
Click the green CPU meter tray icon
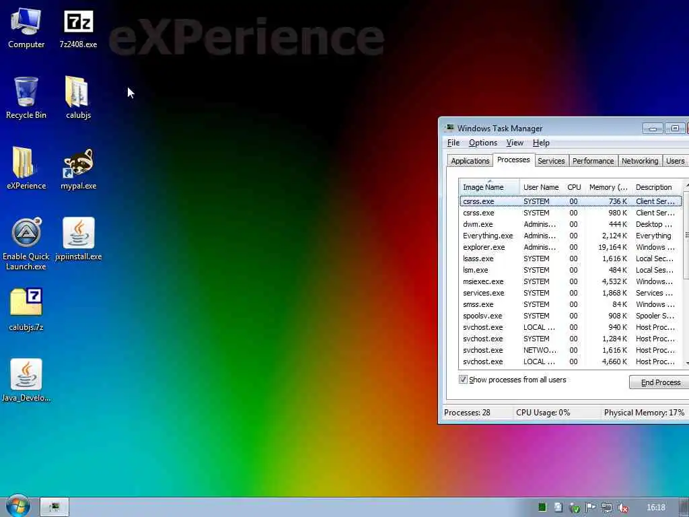[542, 508]
